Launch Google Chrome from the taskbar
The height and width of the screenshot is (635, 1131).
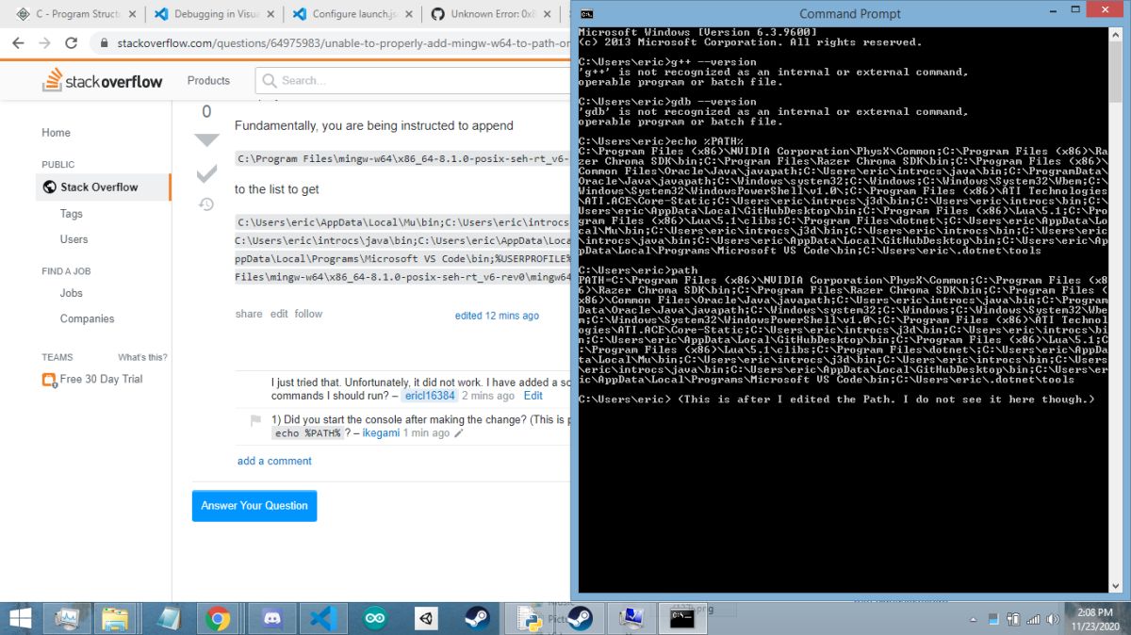pyautogui.click(x=218, y=619)
